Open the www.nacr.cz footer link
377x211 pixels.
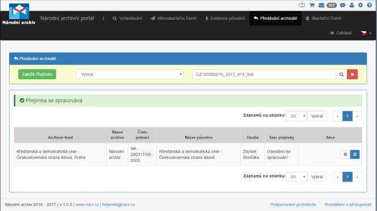point(87,205)
